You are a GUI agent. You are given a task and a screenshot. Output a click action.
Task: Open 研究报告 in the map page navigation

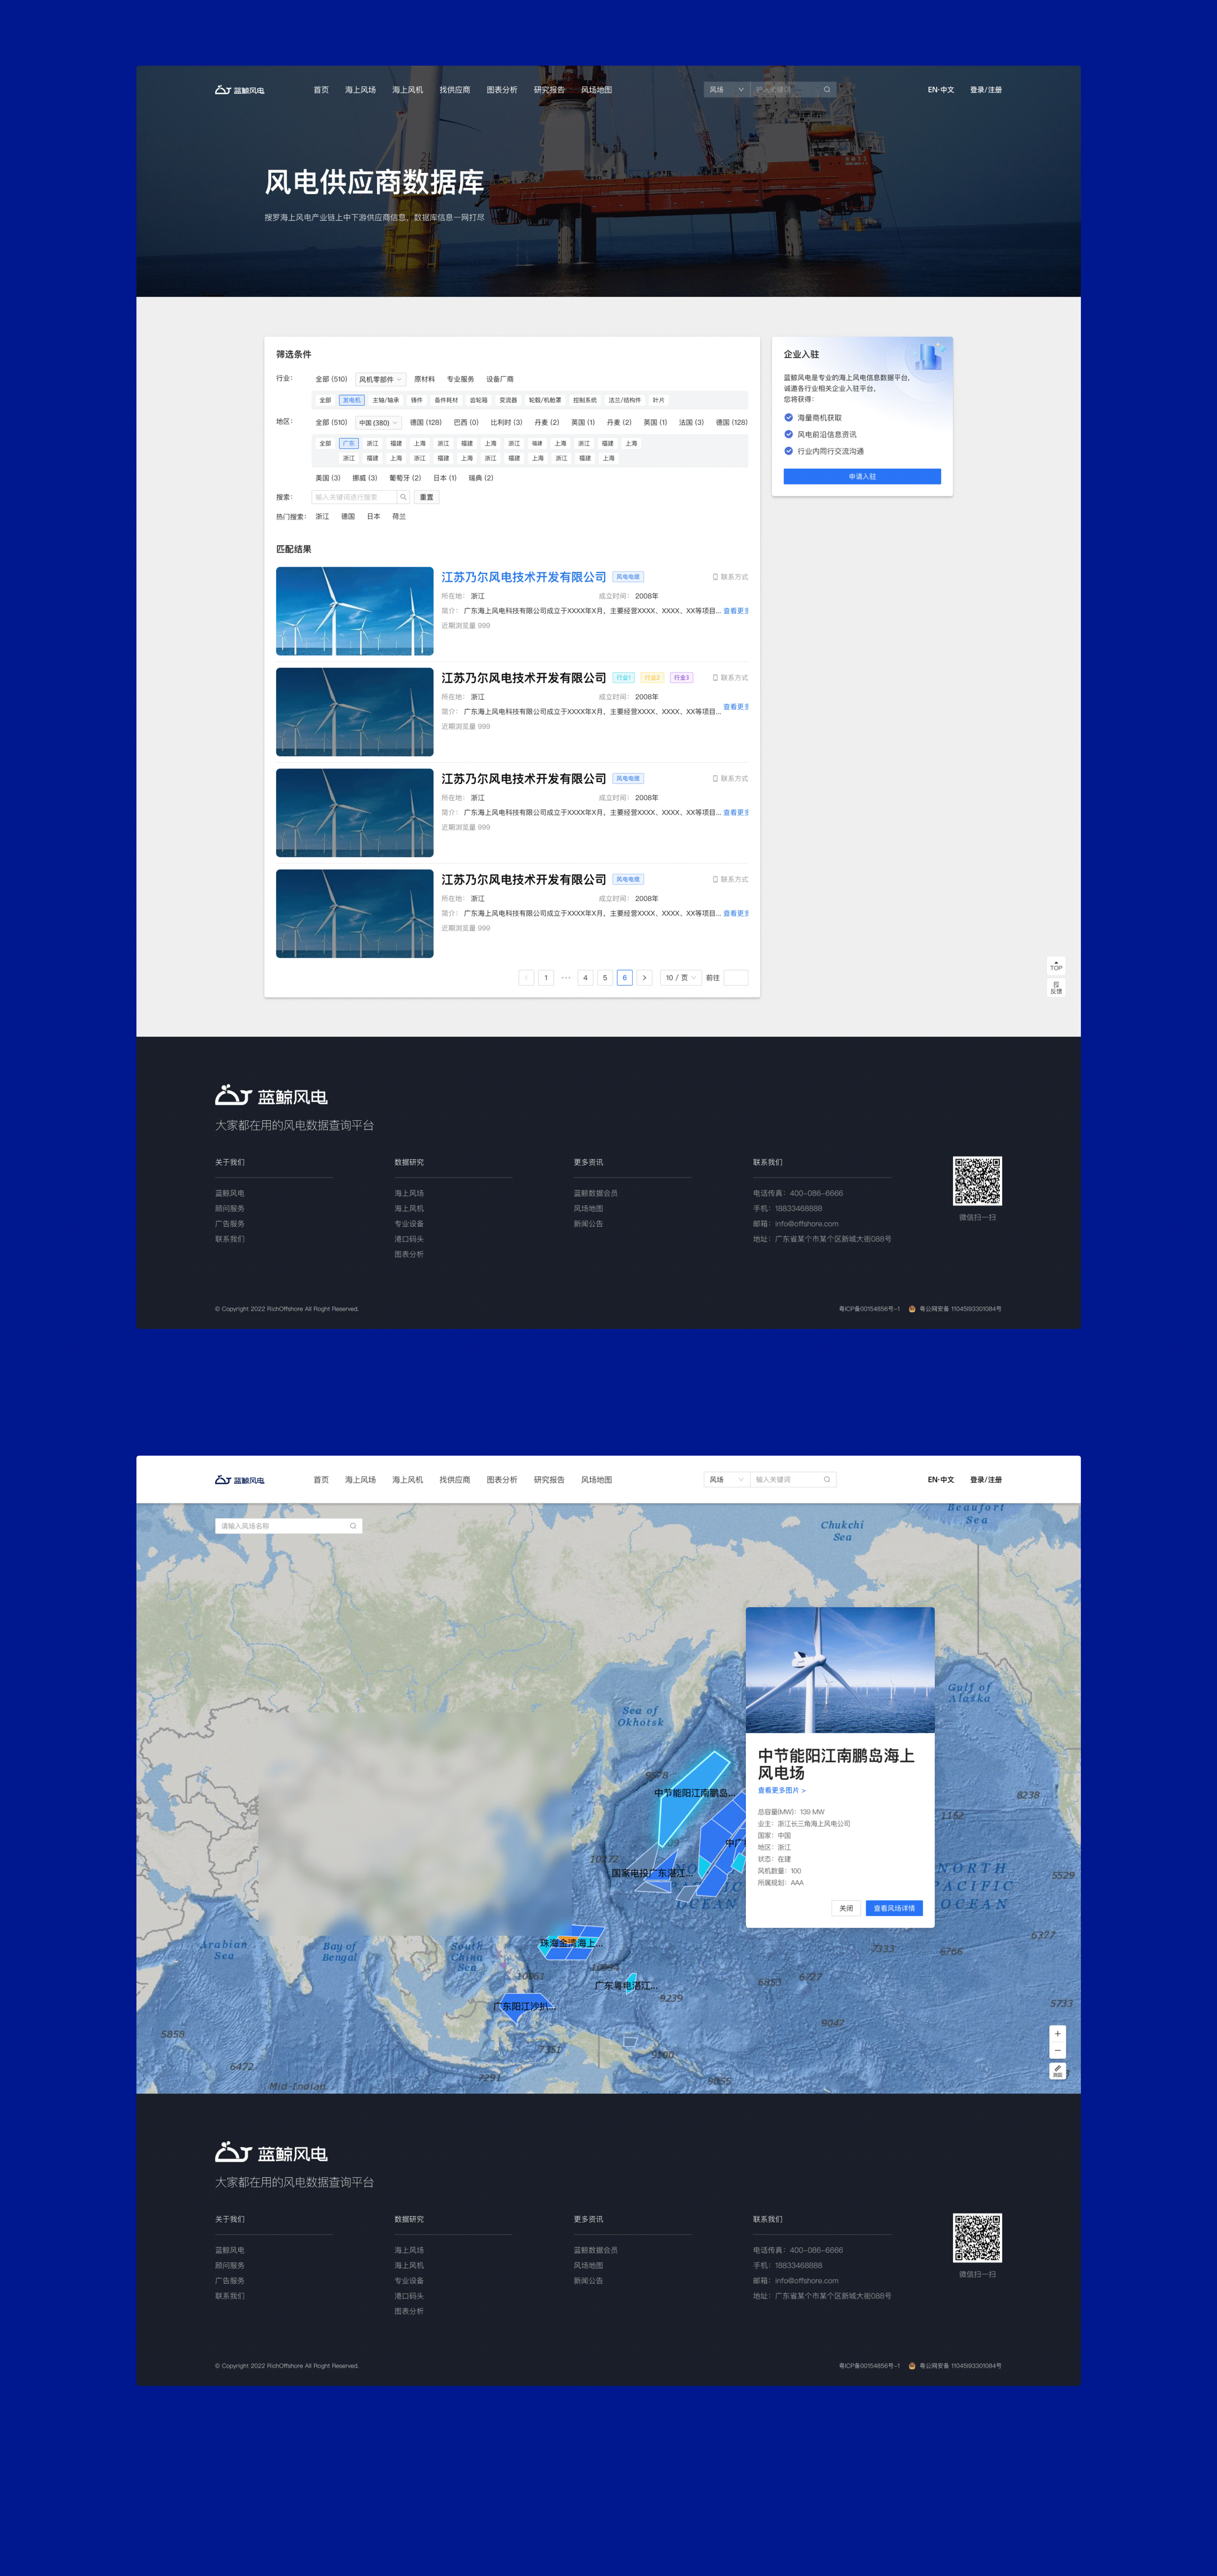point(549,1480)
